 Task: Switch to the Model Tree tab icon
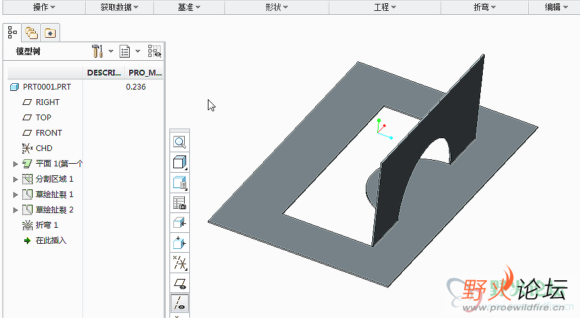point(12,33)
